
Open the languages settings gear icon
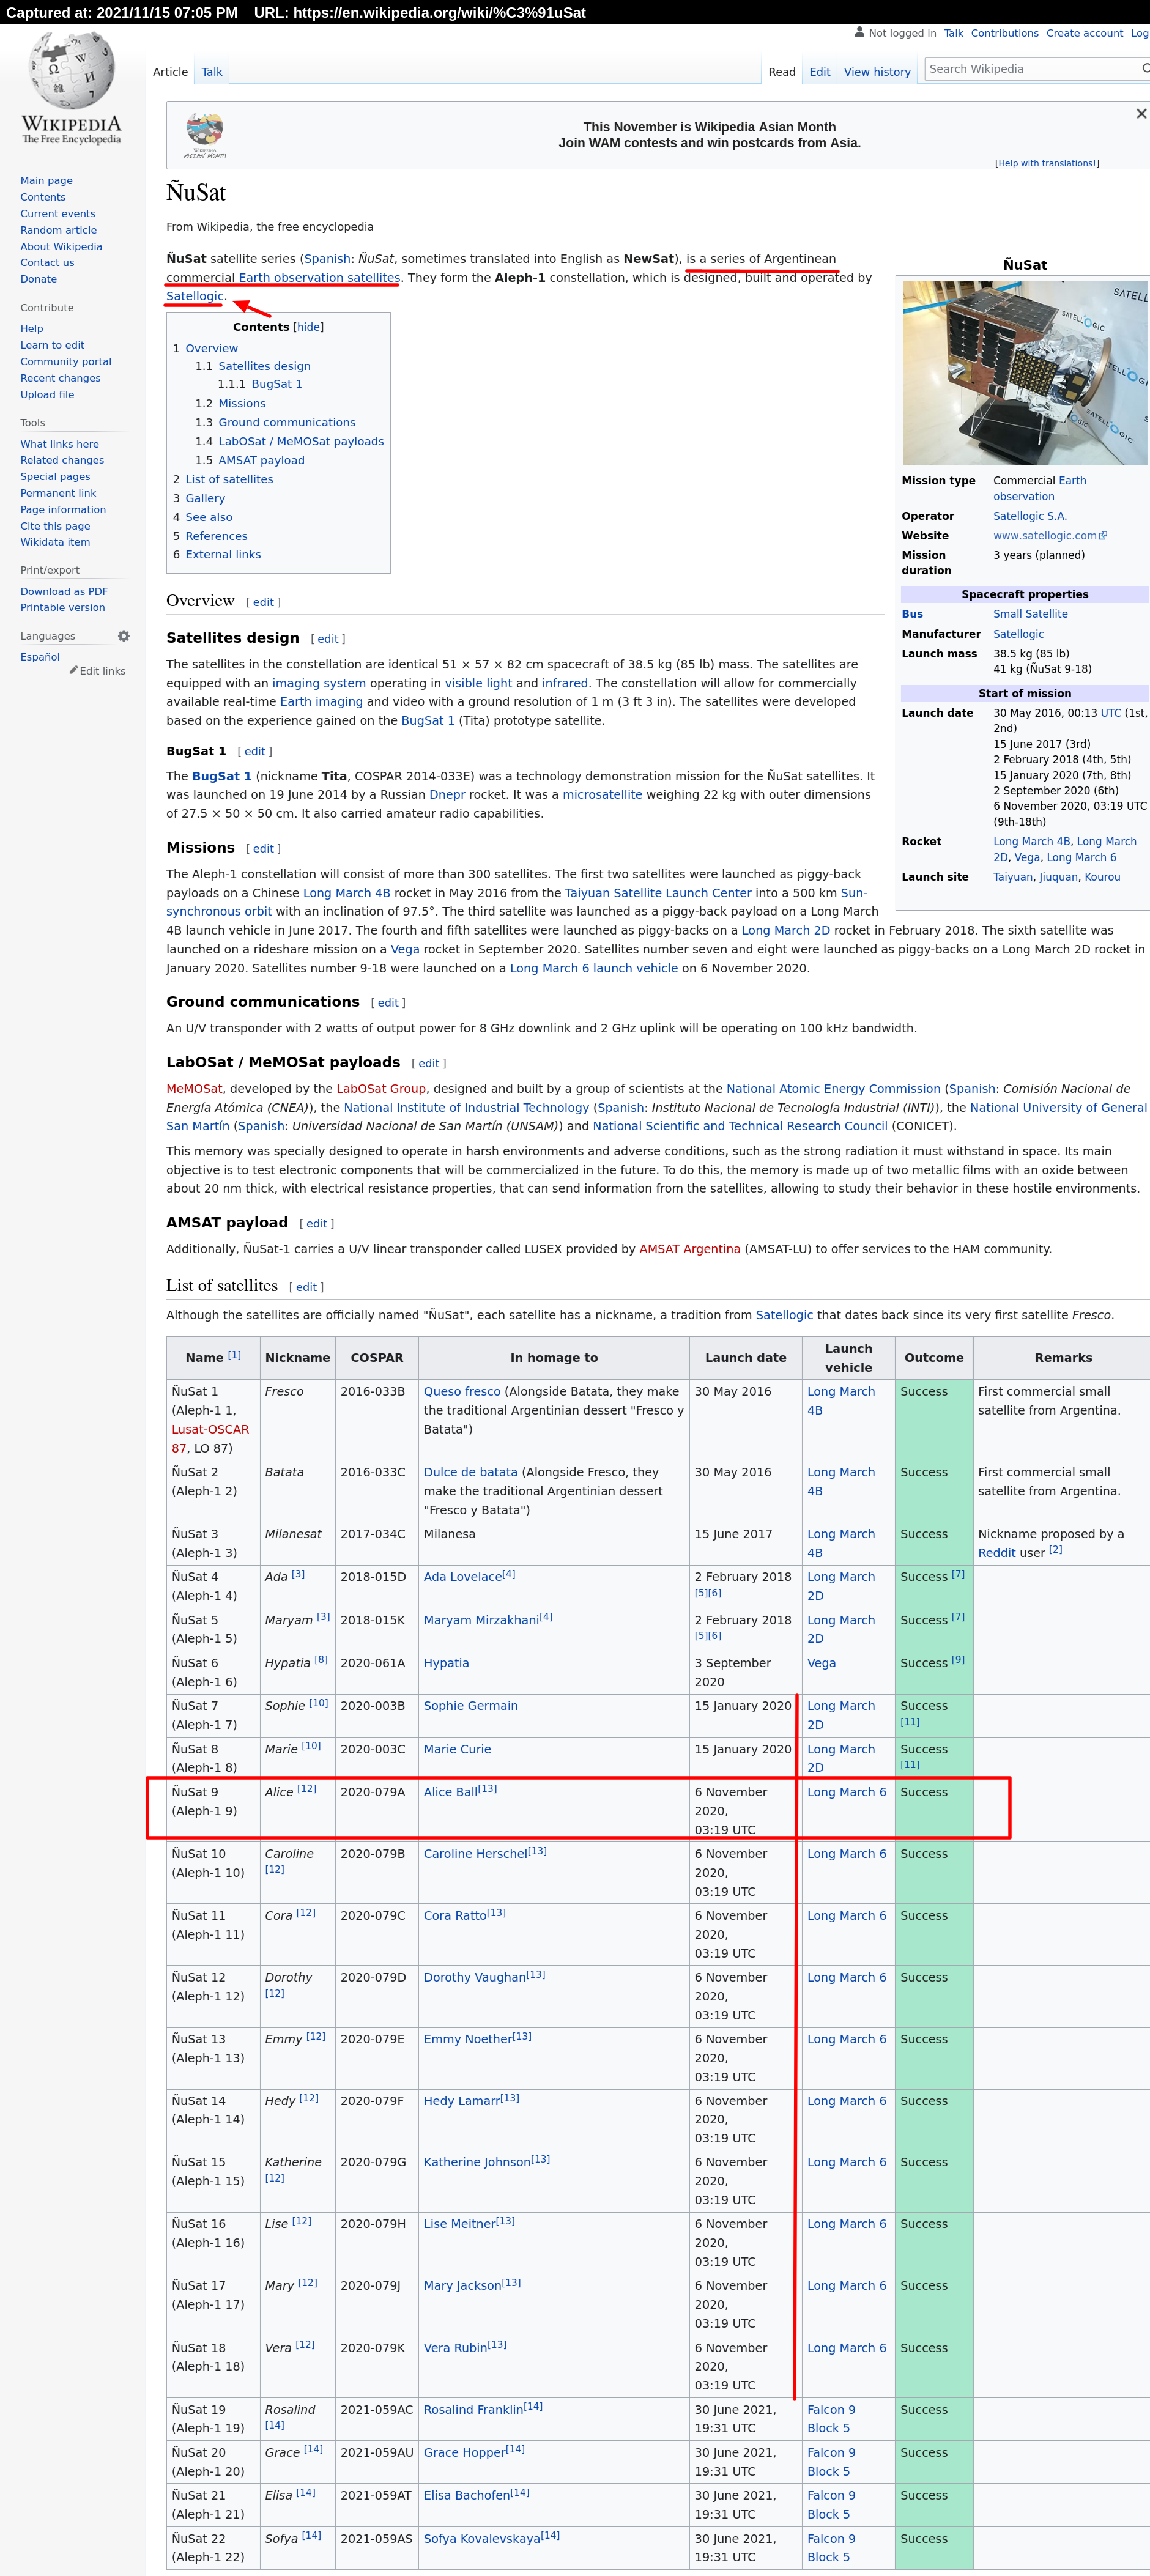click(x=124, y=636)
